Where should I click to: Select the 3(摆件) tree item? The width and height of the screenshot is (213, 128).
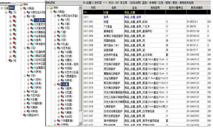68,60
